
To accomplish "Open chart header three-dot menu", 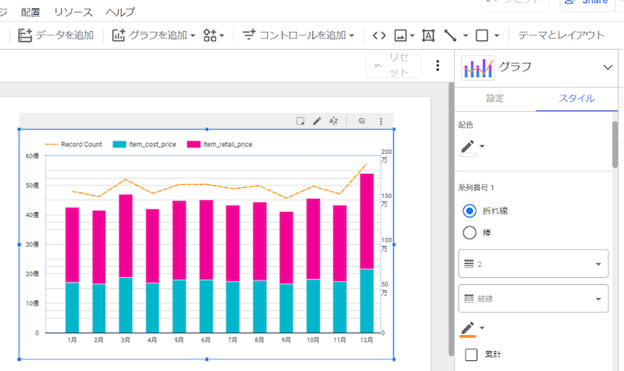I will click(381, 121).
